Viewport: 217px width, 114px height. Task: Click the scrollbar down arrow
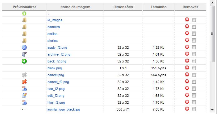click(x=212, y=110)
